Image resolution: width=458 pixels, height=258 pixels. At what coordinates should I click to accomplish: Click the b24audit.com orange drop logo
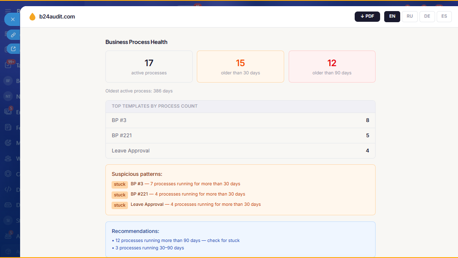pos(32,17)
